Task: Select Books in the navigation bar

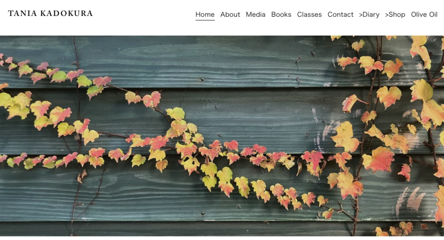Action: point(281,15)
